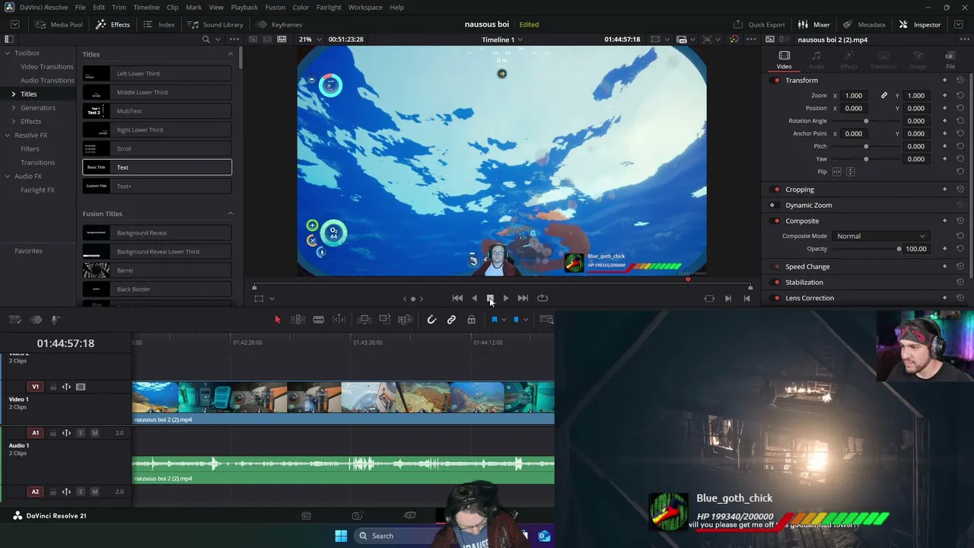Screen dimensions: 974x548
Task: Click the Insert Clip edit icon
Action: click(x=364, y=320)
